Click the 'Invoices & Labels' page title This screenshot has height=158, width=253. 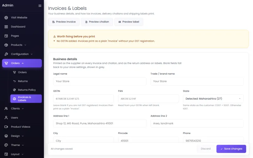tap(67, 8)
